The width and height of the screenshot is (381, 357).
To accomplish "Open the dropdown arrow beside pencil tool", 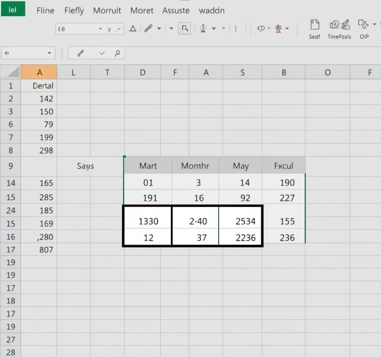I will (159, 29).
